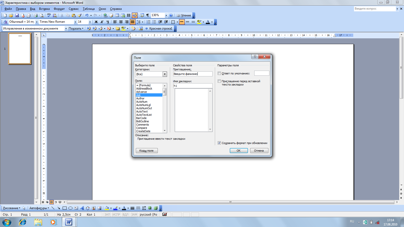Pick the Line drawing tool

[x=53, y=208]
